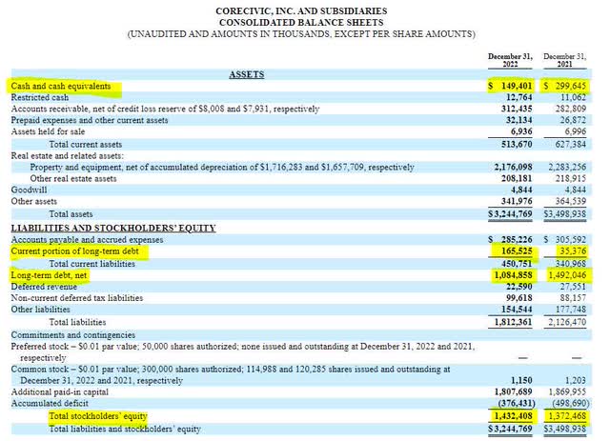Viewport: 610px width, 441px height.
Task: Select long-term debt value '1,084,858'
Action: click(x=513, y=275)
